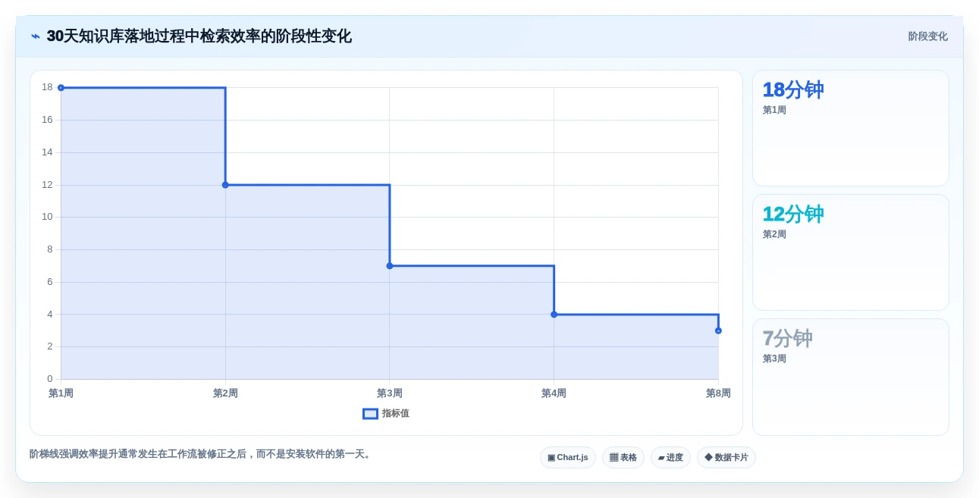Click the 第2周 data point at 12
This screenshot has width=979, height=498.
point(225,185)
